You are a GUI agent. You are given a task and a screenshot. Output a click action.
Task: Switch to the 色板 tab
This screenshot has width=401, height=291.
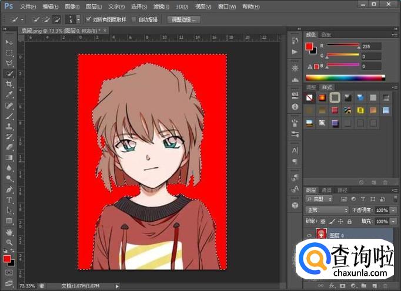point(325,35)
